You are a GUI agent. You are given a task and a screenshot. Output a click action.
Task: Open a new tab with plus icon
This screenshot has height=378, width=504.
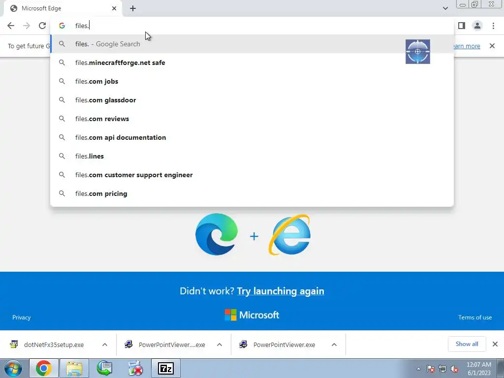pyautogui.click(x=133, y=8)
